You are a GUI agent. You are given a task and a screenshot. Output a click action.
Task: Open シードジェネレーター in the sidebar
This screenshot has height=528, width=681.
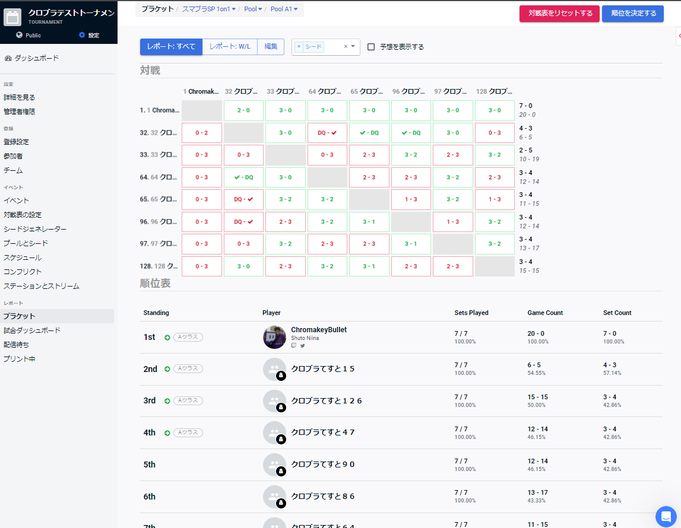(35, 229)
